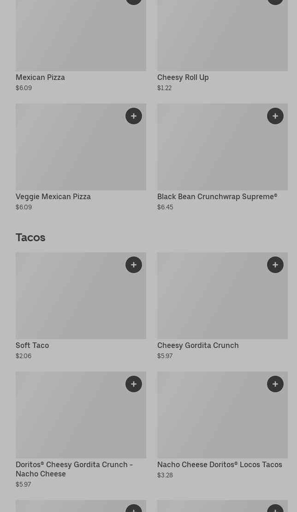This screenshot has height=512, width=297.
Task: Add Black Bean Crunchwrap Supreme with plus
Action: [275, 116]
